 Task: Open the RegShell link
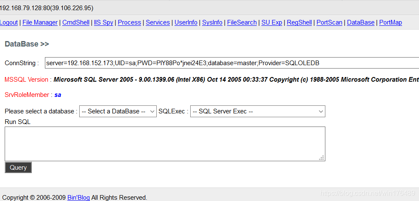pyautogui.click(x=299, y=22)
